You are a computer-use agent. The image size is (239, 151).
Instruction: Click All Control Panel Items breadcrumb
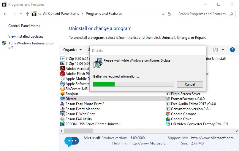click(x=61, y=14)
